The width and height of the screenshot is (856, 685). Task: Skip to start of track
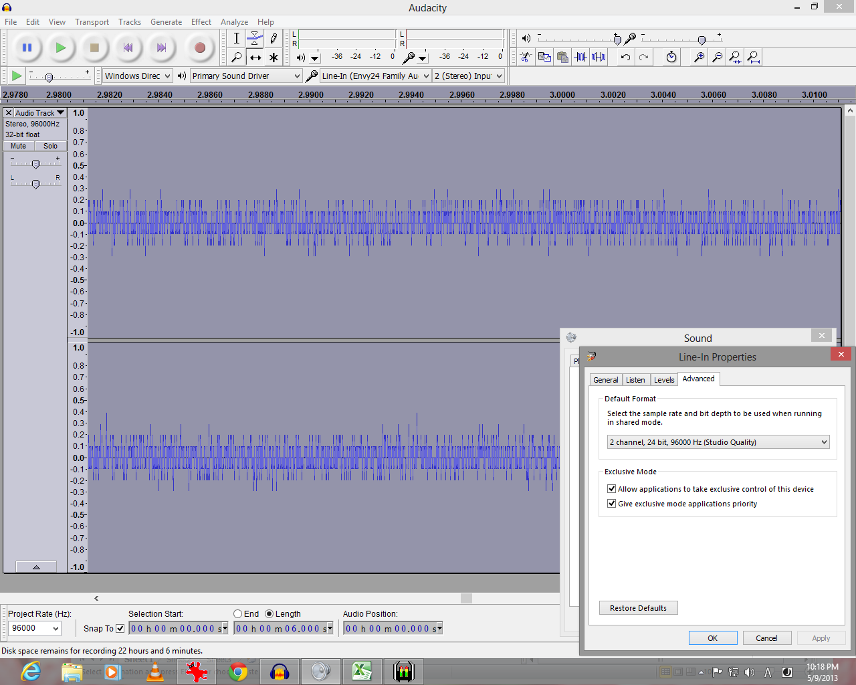point(128,47)
